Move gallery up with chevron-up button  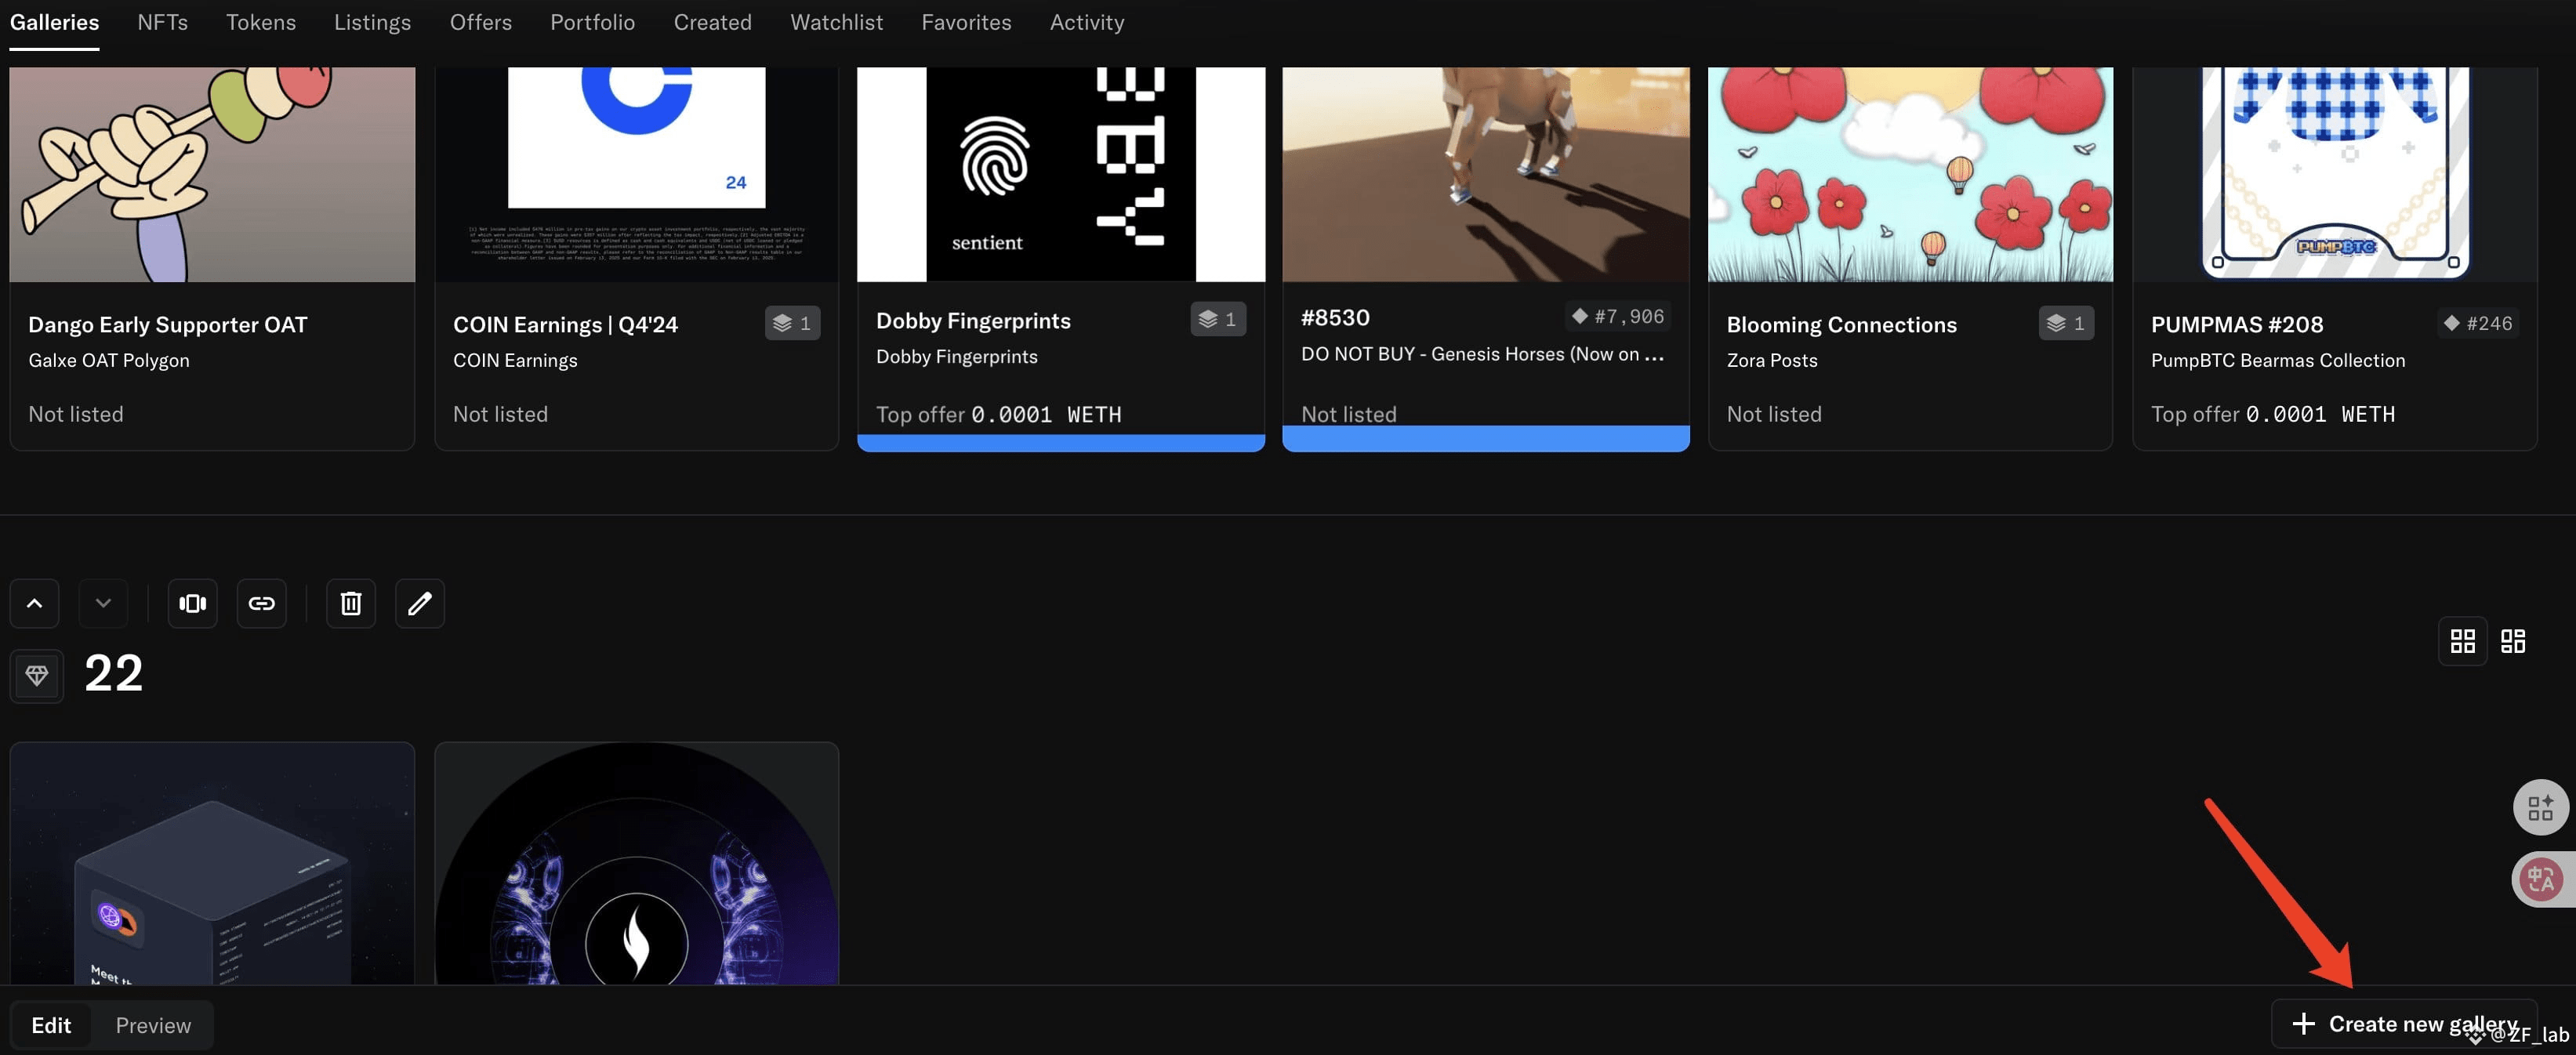(35, 603)
